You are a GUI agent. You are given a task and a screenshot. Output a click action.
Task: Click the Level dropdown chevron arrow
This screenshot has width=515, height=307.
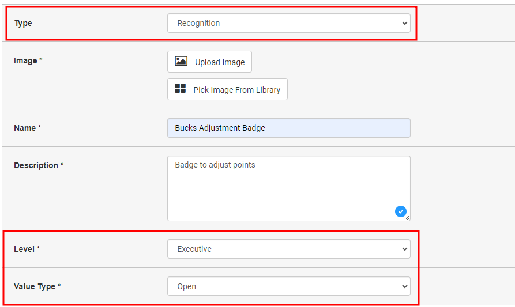coord(404,249)
